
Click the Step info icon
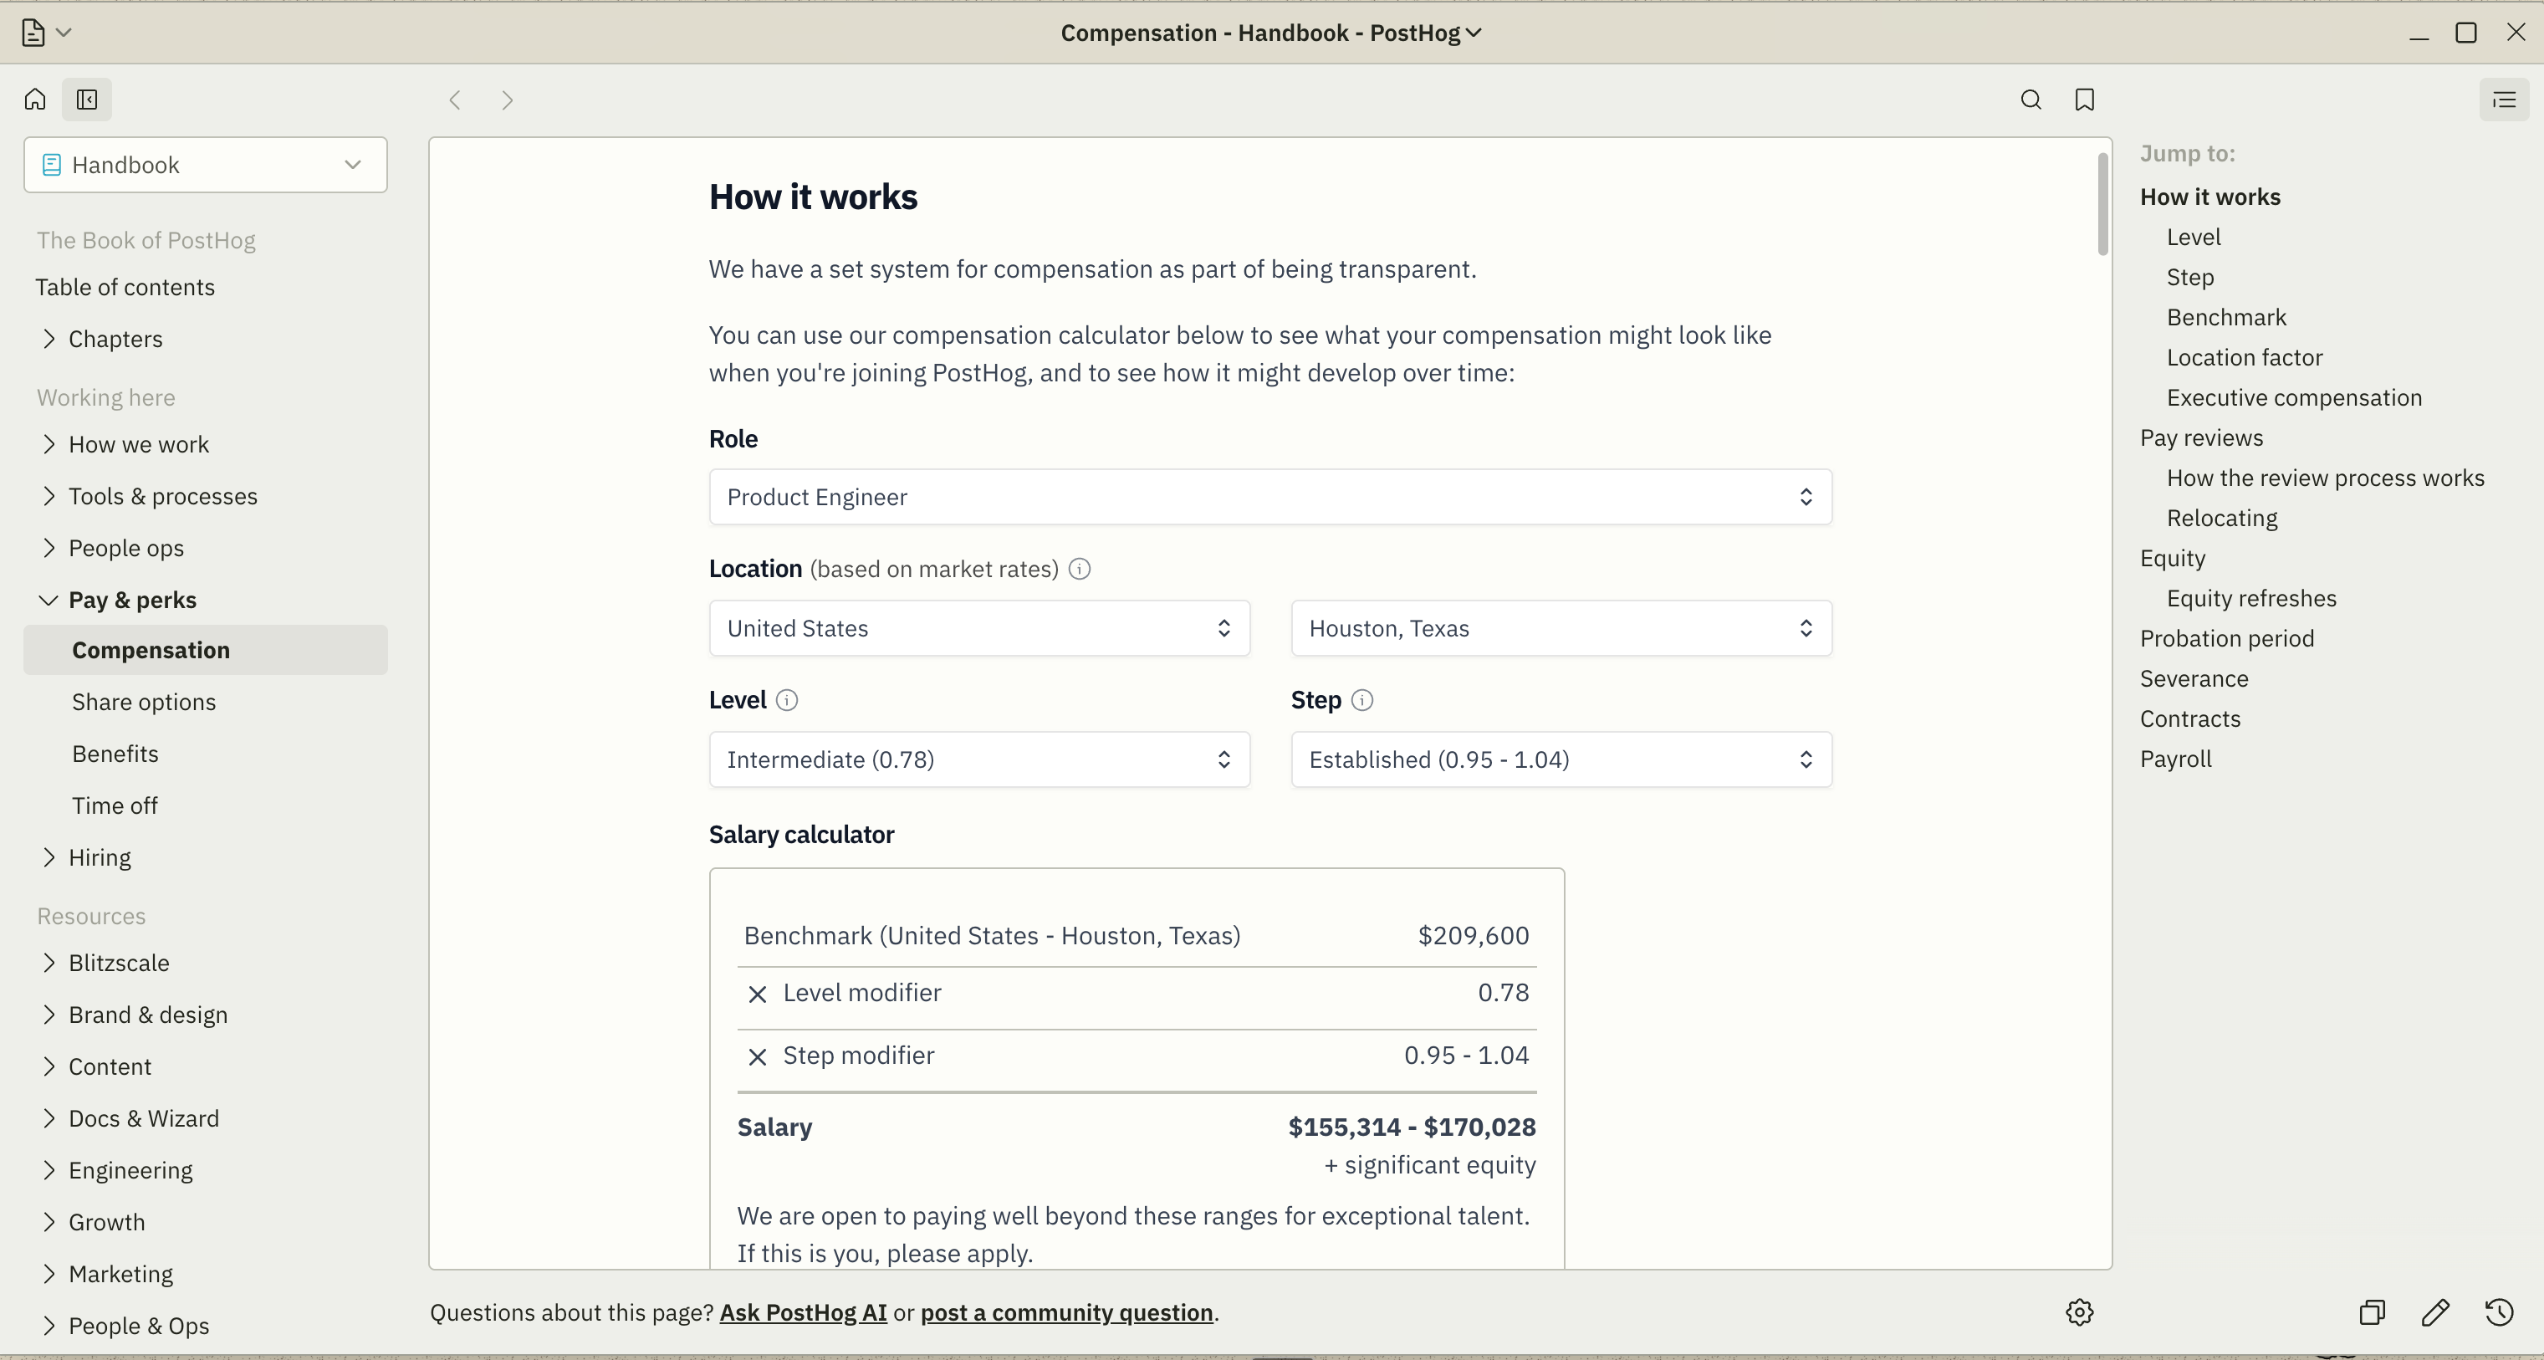[x=1361, y=700]
